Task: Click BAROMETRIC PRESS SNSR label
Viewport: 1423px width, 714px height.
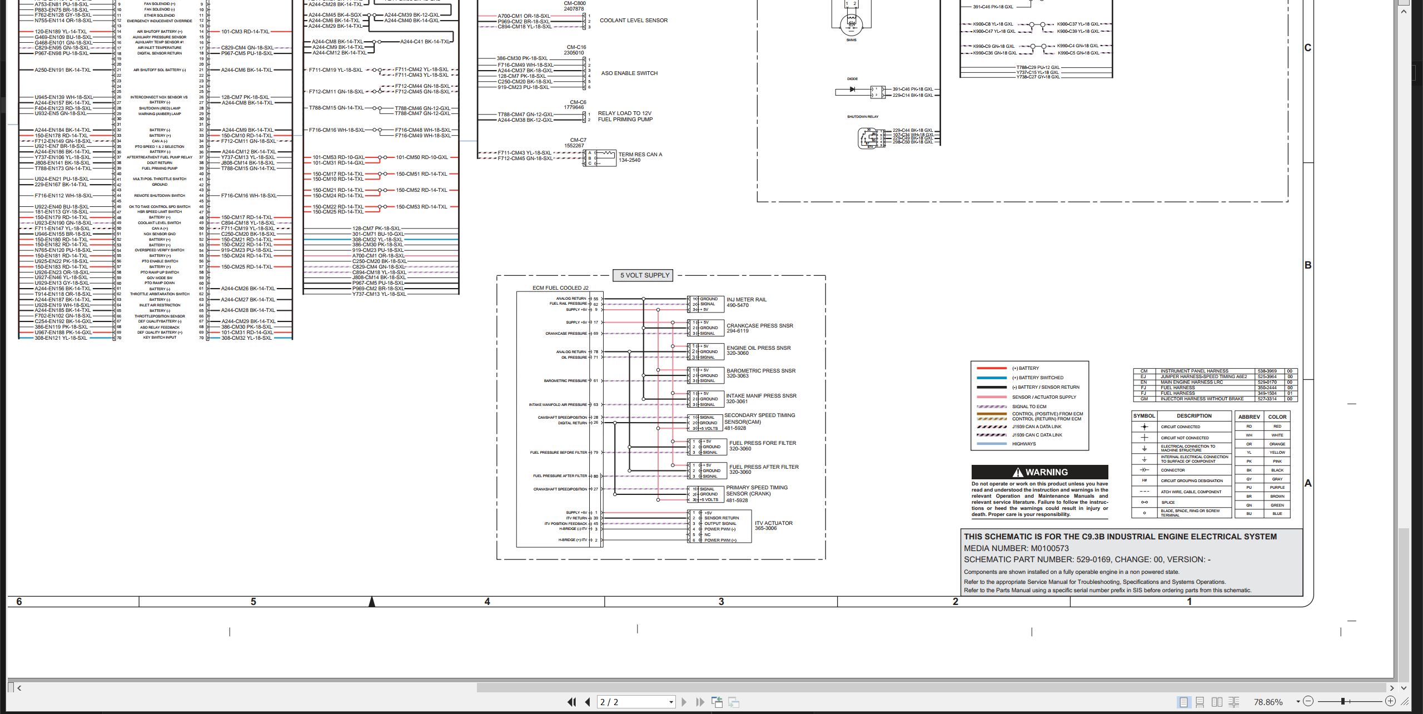Action: [x=761, y=371]
